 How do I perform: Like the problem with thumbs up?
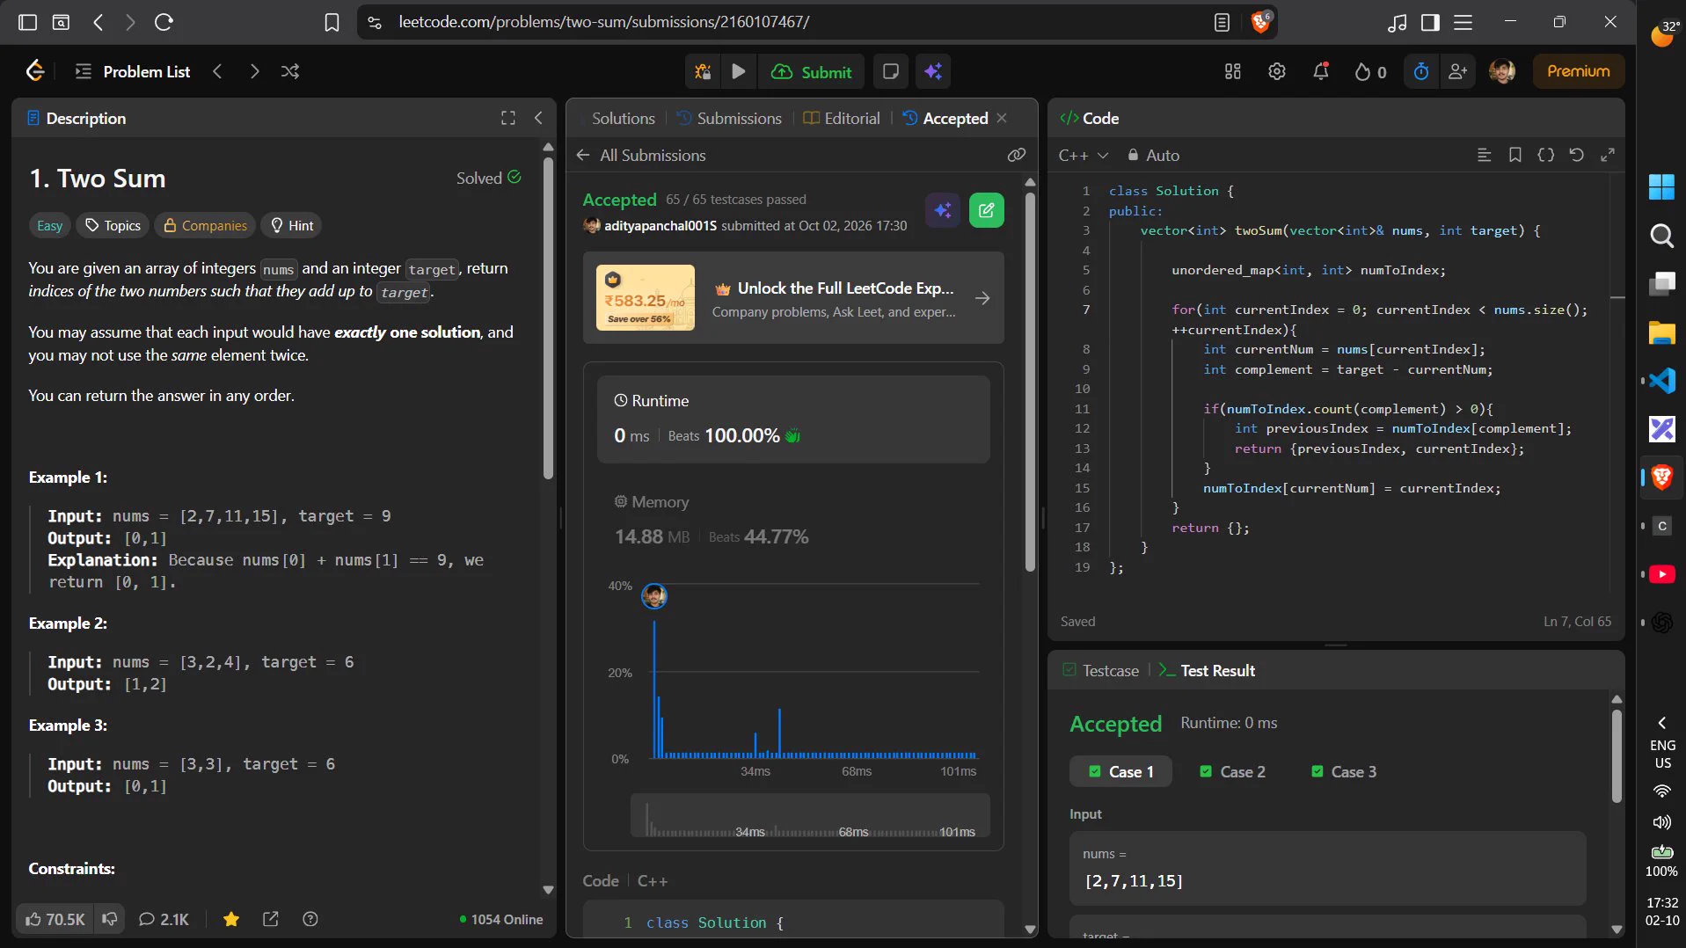pos(55,919)
